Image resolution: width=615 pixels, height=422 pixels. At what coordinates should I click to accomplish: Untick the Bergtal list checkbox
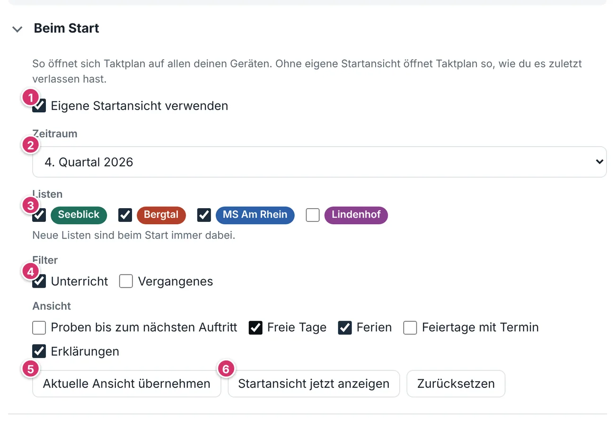tap(125, 215)
